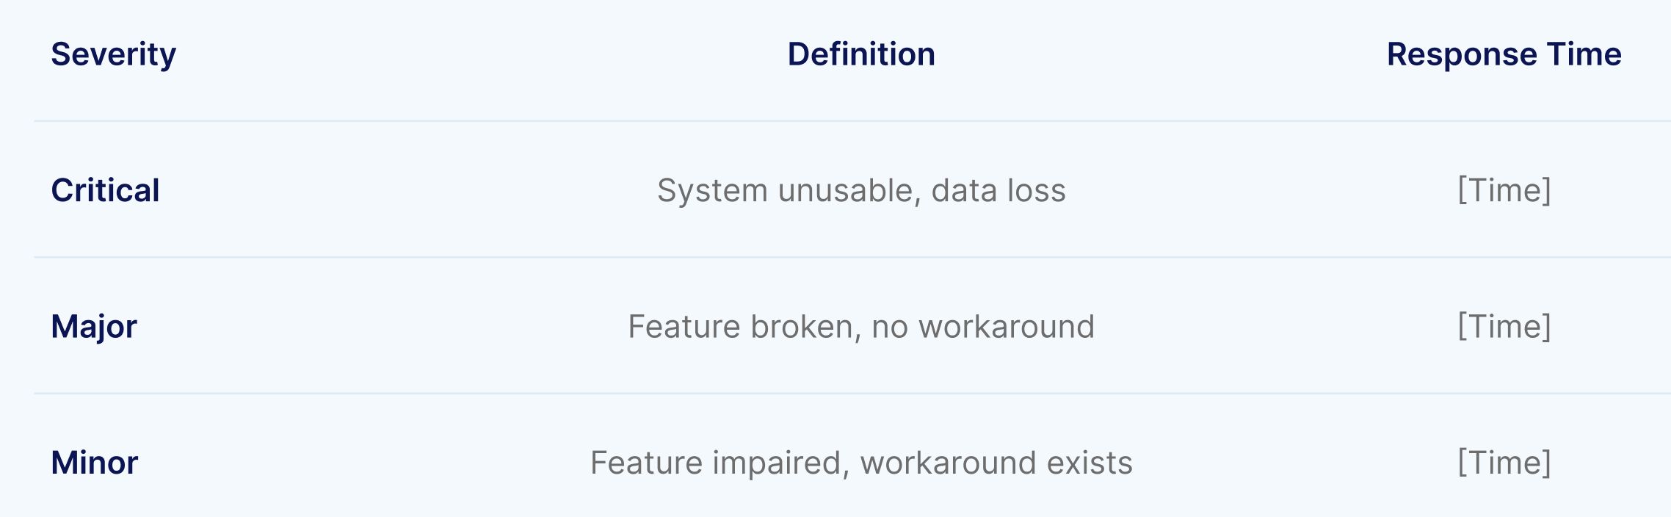The image size is (1671, 517).
Task: Click the word 'Time' in header
Action: click(1584, 54)
